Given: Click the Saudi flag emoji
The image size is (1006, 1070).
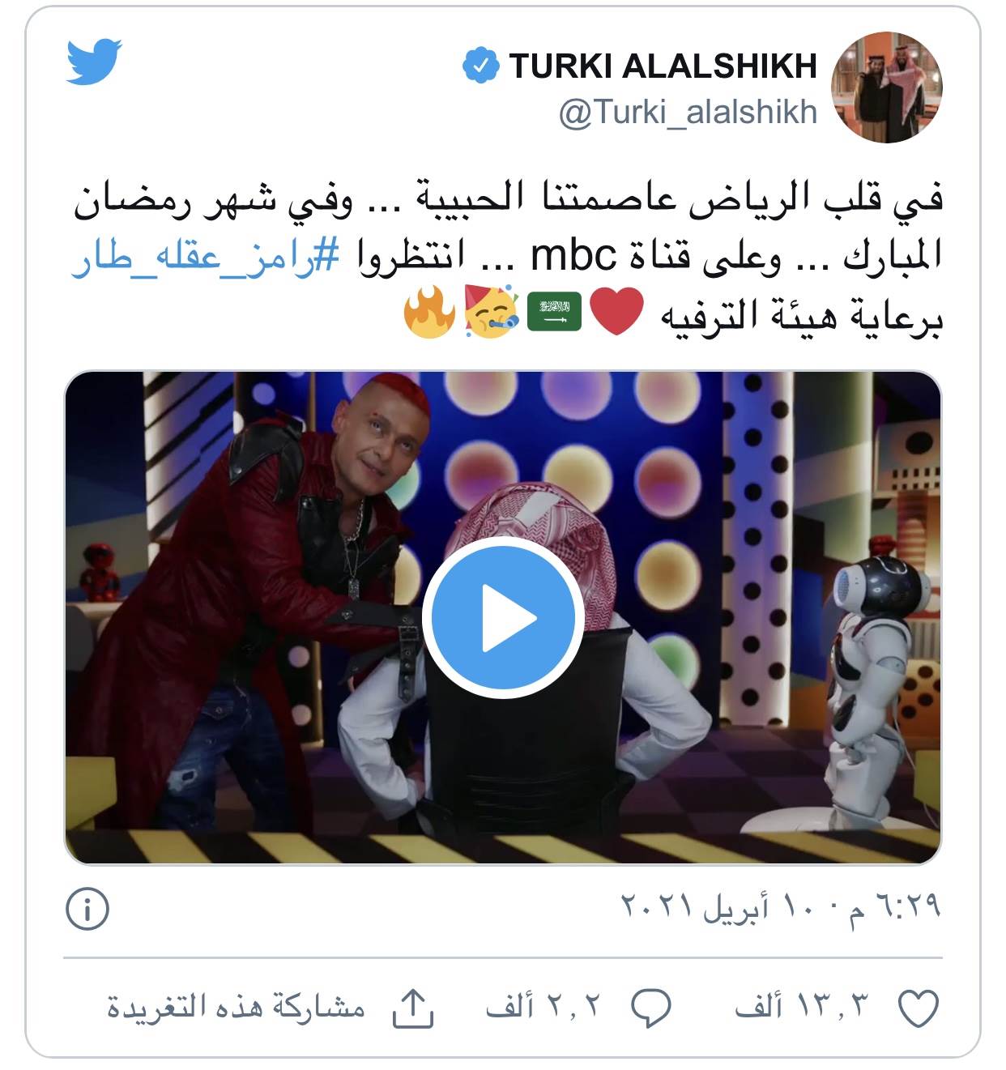Looking at the screenshot, I should pyautogui.click(x=554, y=312).
